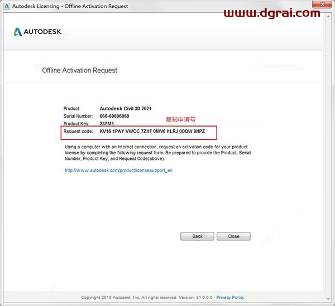The width and height of the screenshot is (335, 306).
Task: Click the copyright version 31.0.0.0 text
Action: pos(195,297)
